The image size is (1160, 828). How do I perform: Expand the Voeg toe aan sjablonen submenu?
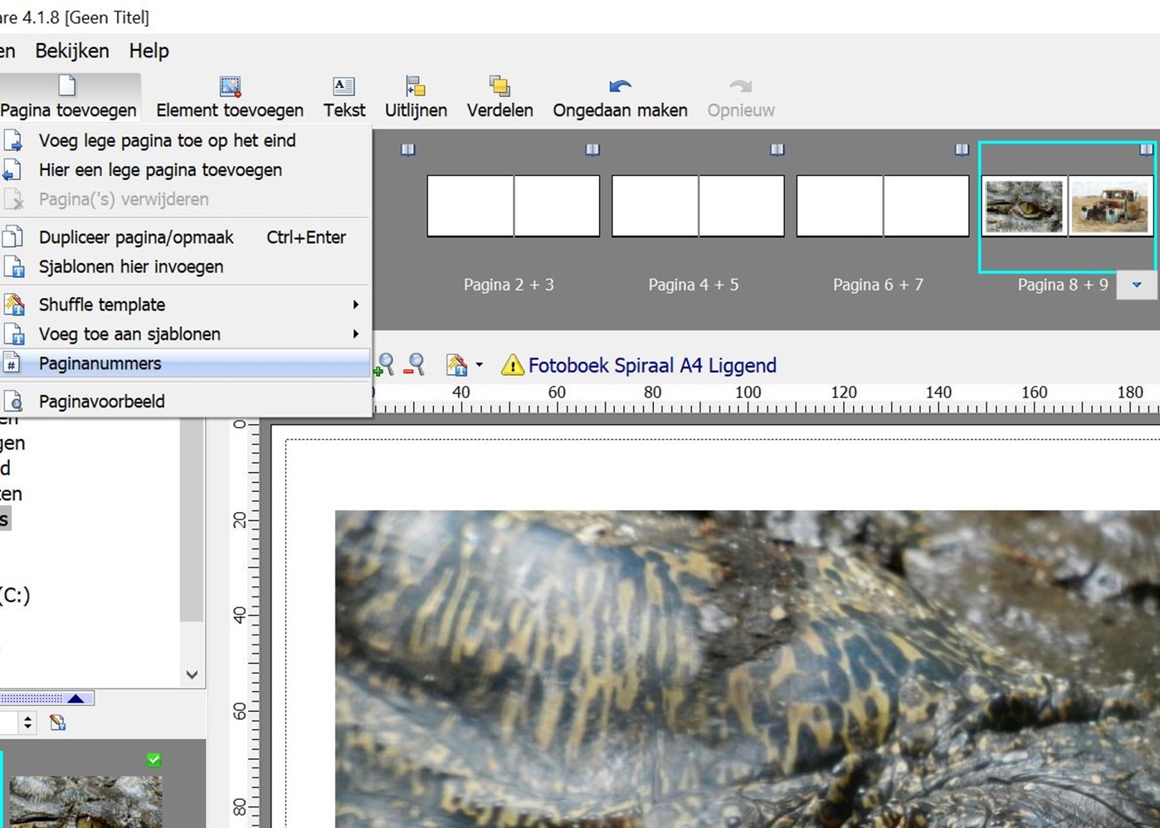[355, 334]
